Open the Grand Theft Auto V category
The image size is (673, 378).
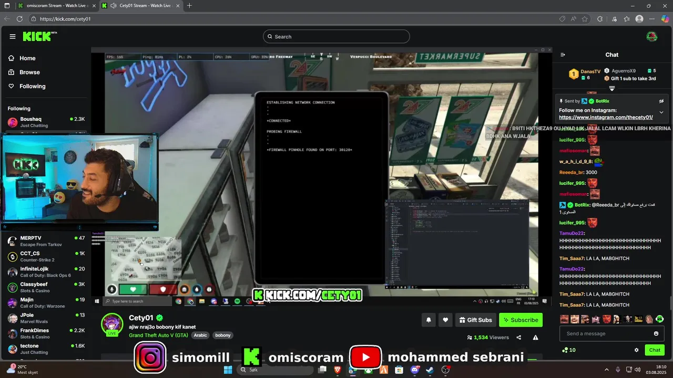click(158, 335)
